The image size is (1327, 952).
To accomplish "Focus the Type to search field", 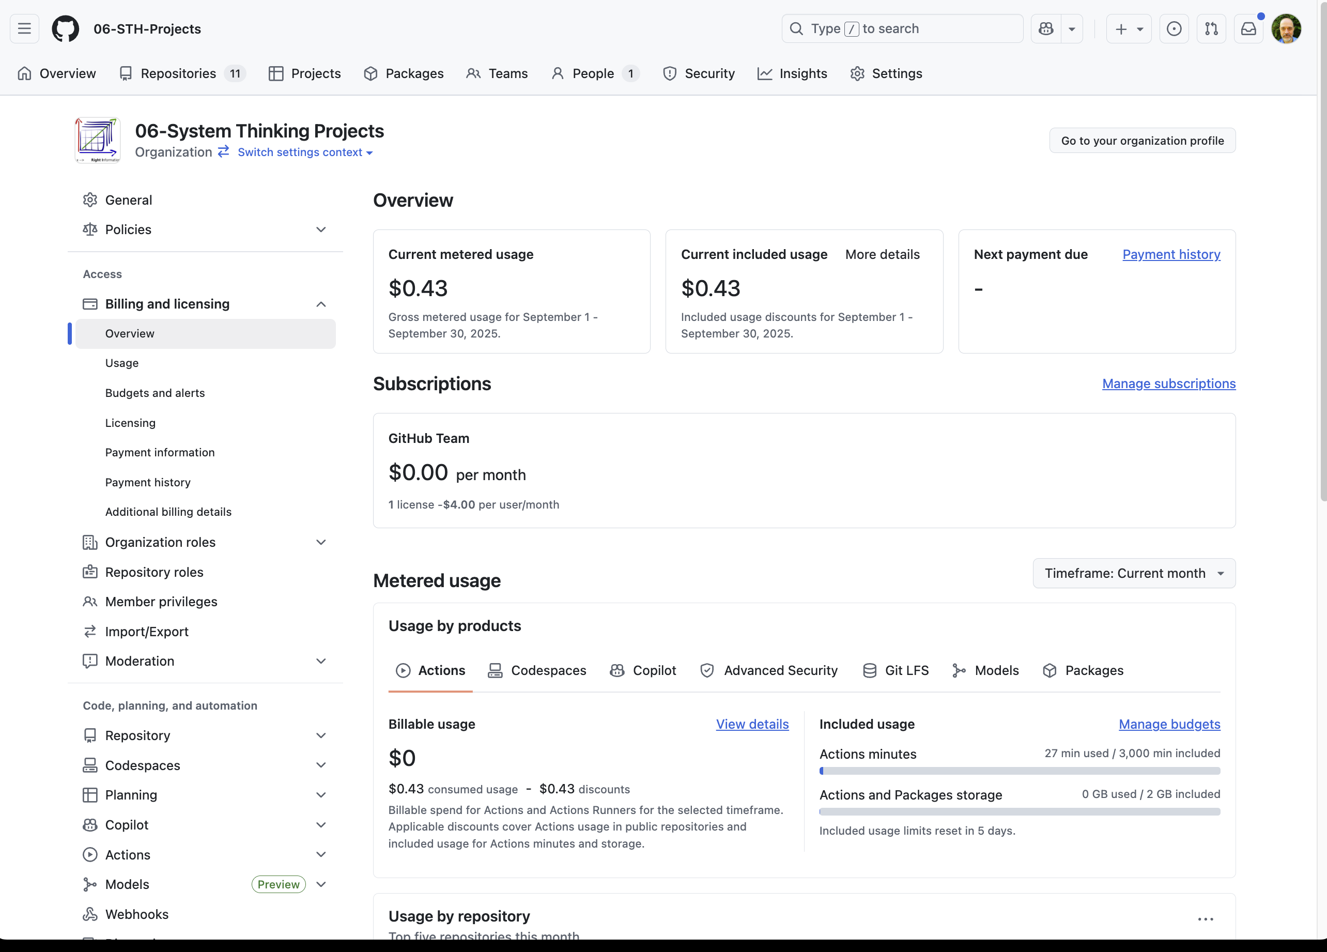I will tap(902, 28).
